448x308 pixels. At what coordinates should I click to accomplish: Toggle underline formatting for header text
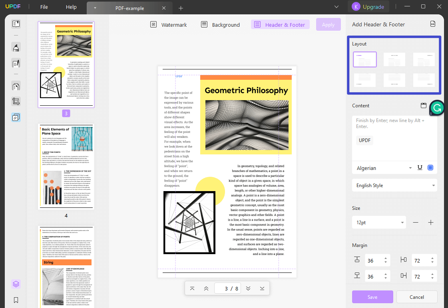(x=420, y=168)
